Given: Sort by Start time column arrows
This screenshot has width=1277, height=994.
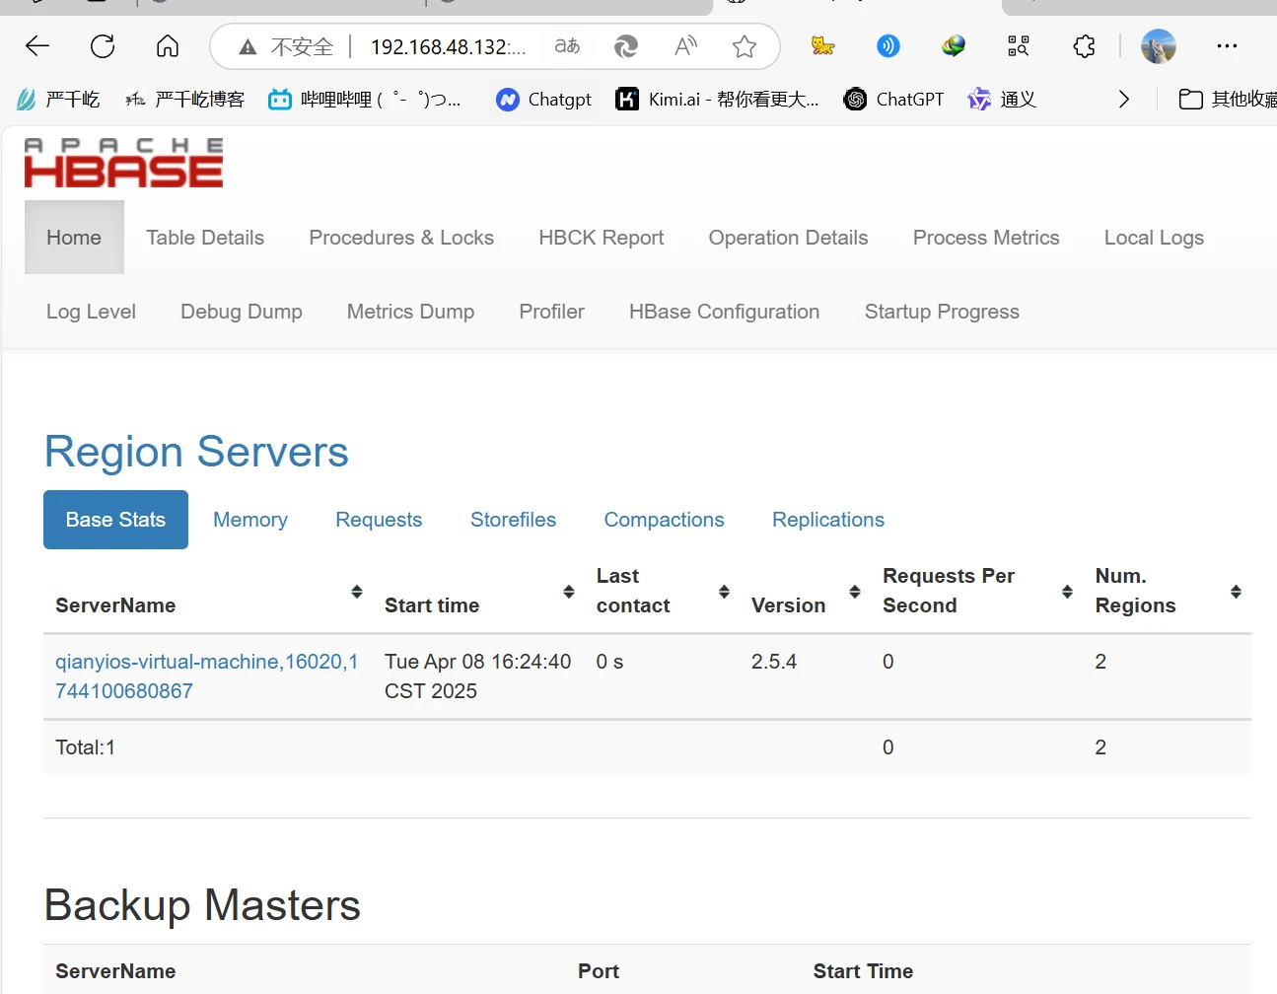Looking at the screenshot, I should coord(569,592).
